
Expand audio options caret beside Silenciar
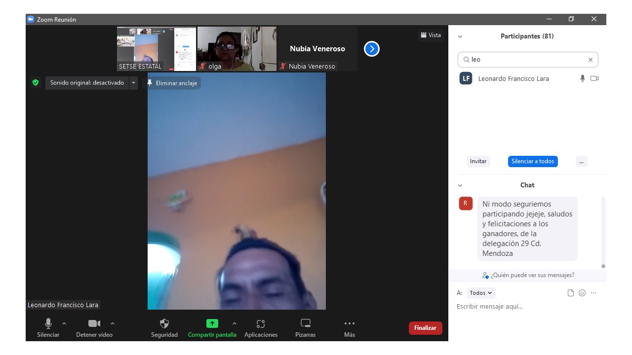[x=64, y=323]
